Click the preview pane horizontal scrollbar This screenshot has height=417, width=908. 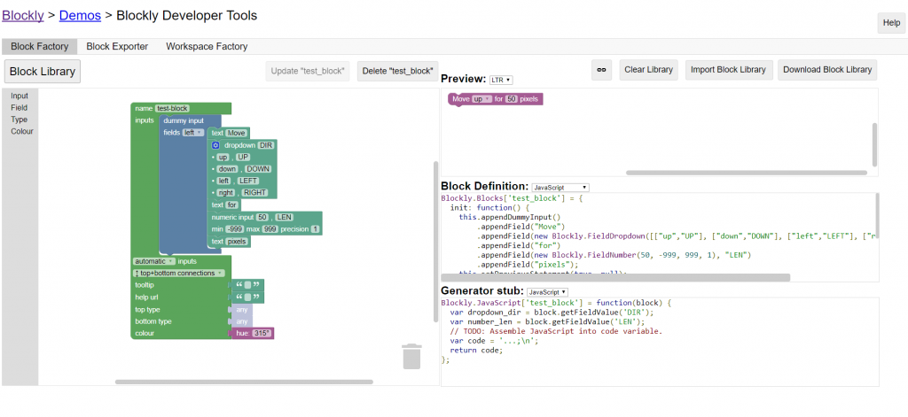point(747,173)
